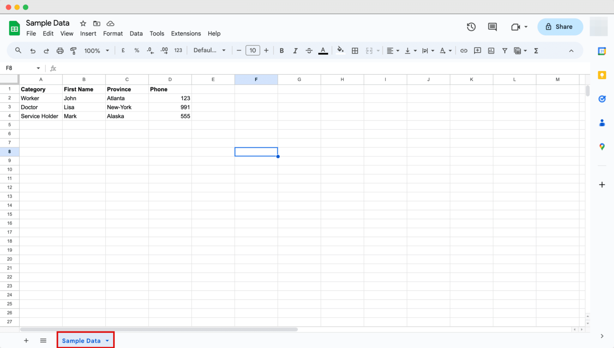This screenshot has height=348, width=614.
Task: Select the Paint format tool
Action: click(x=73, y=50)
